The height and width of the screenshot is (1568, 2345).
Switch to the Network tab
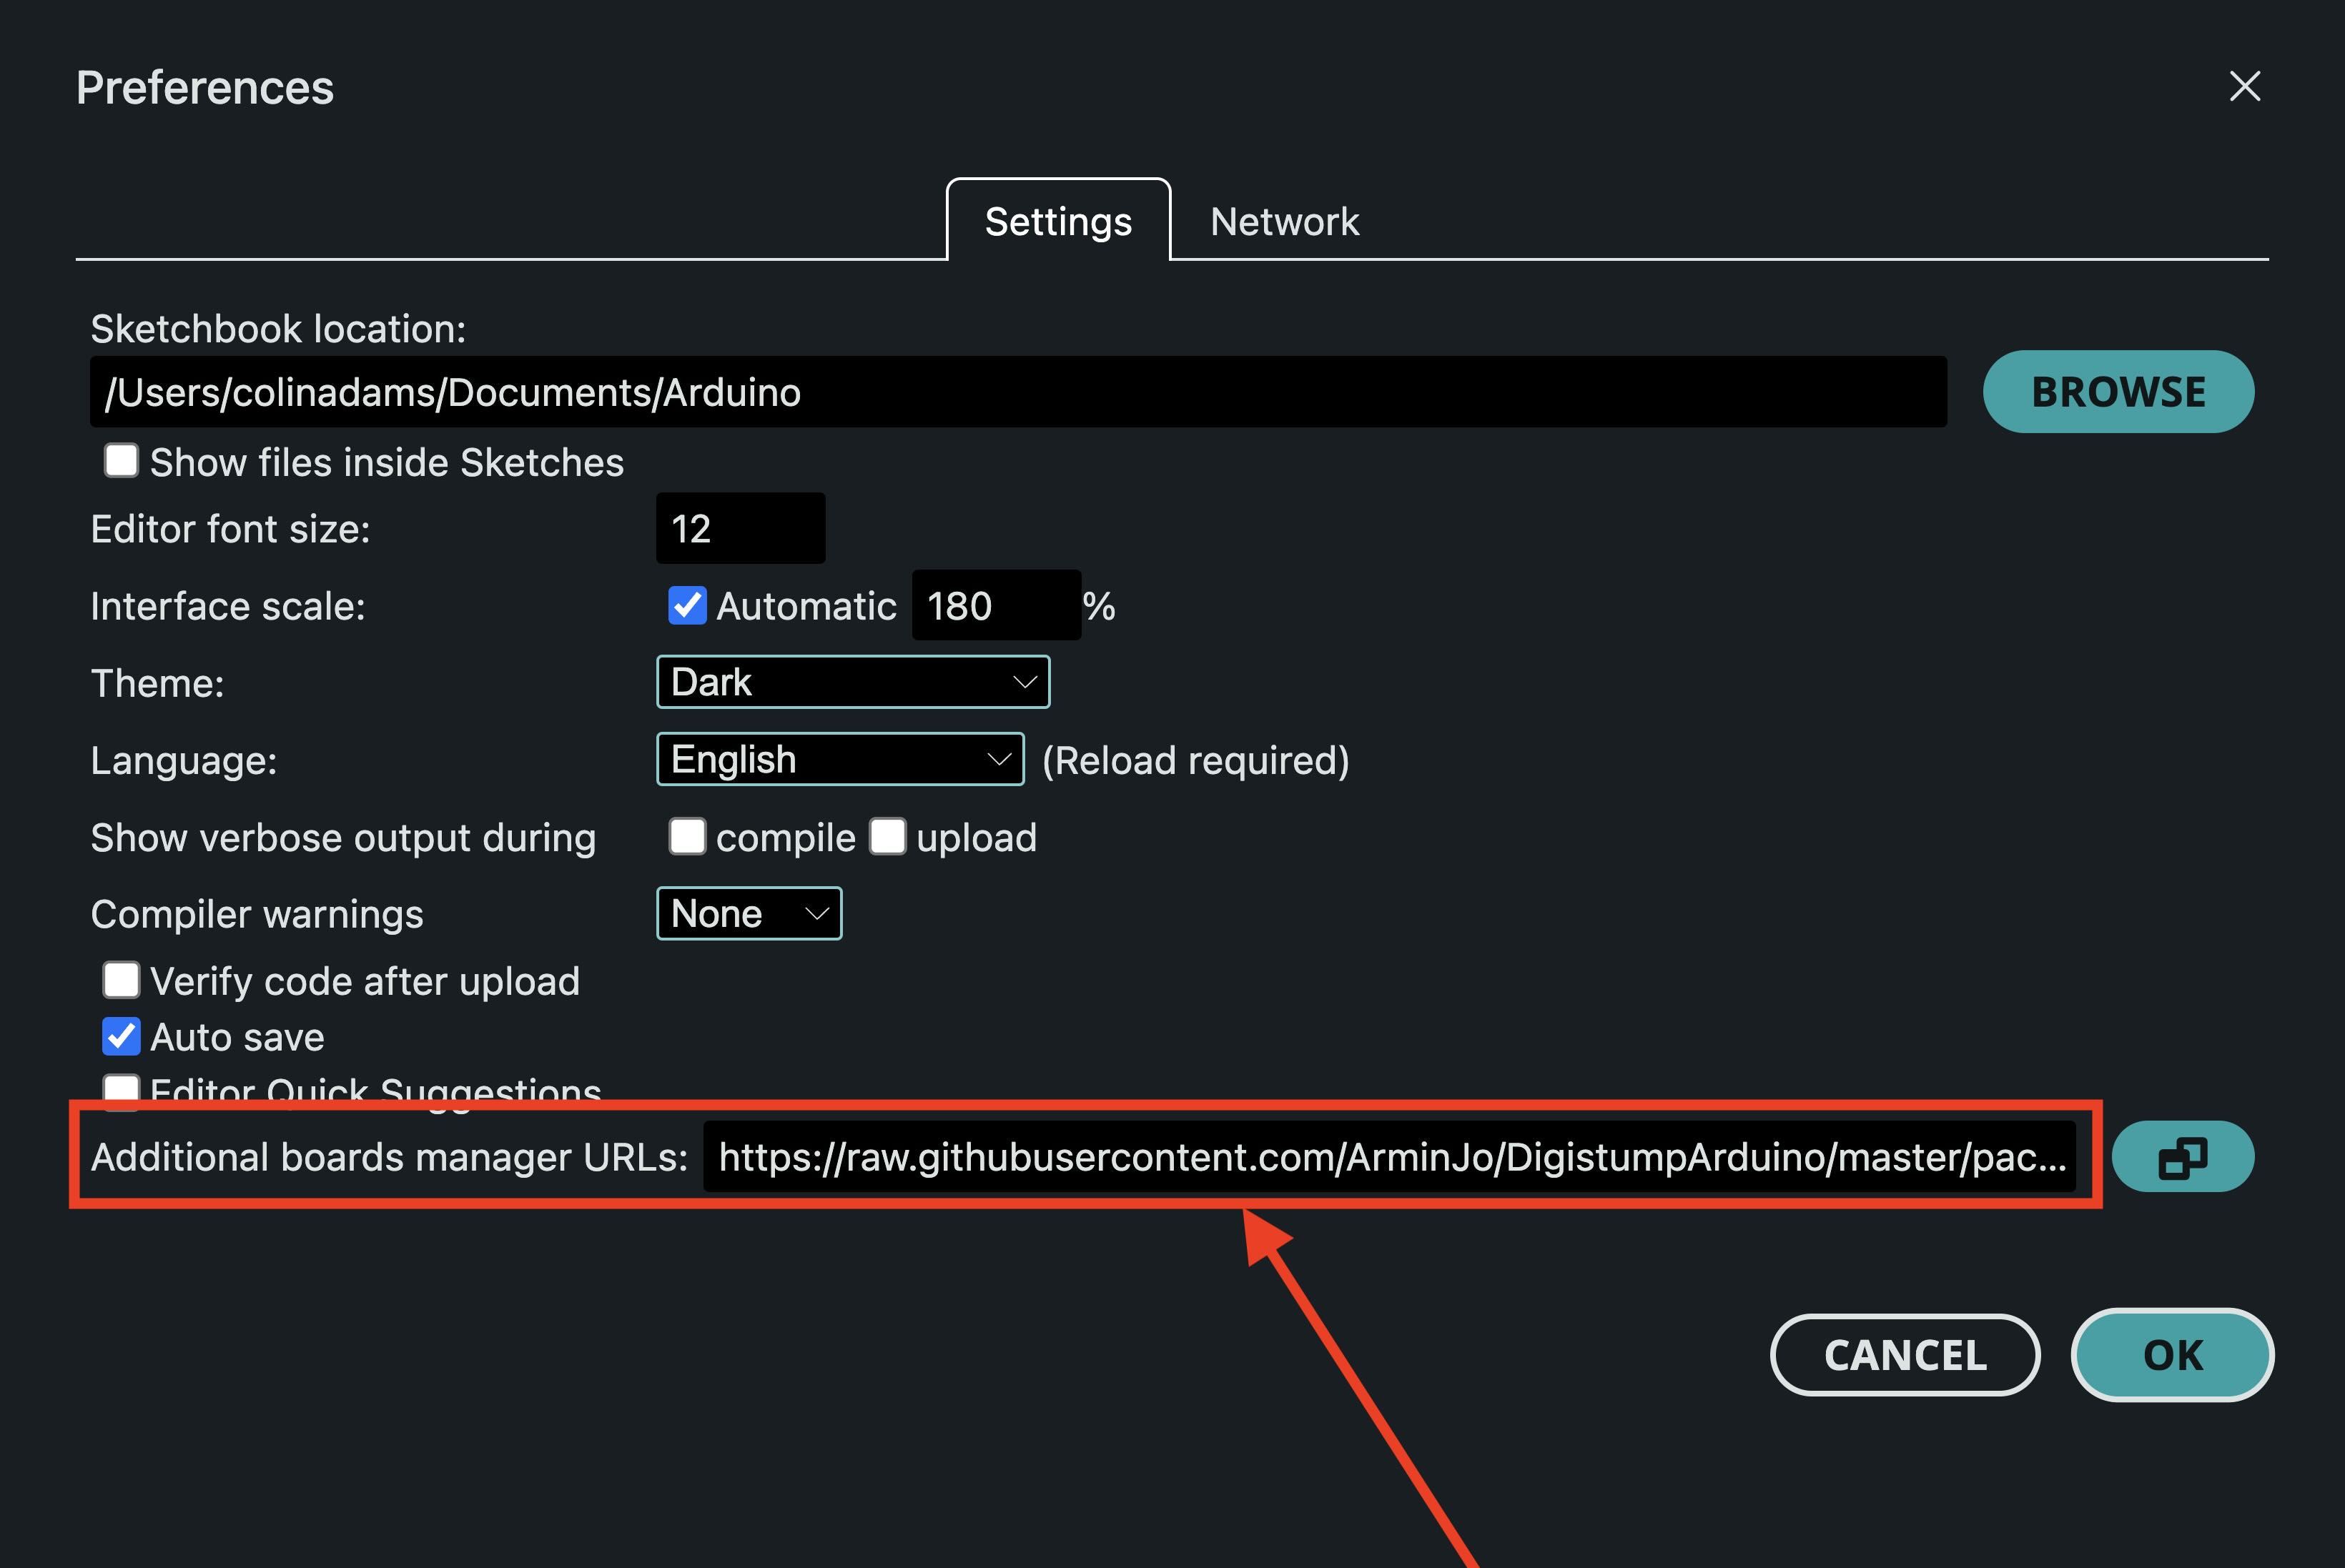1285,221
